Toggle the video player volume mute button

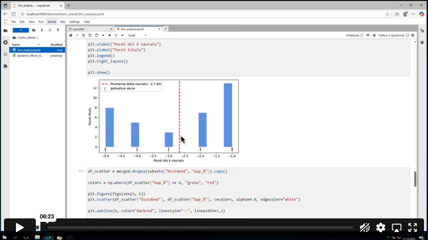click(365, 227)
